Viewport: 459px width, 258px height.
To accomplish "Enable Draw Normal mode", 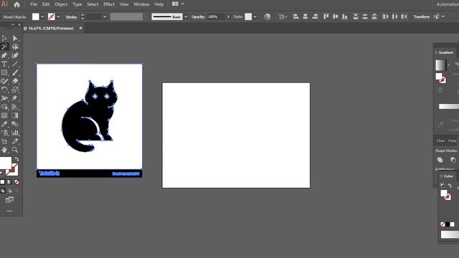I will (3, 191).
